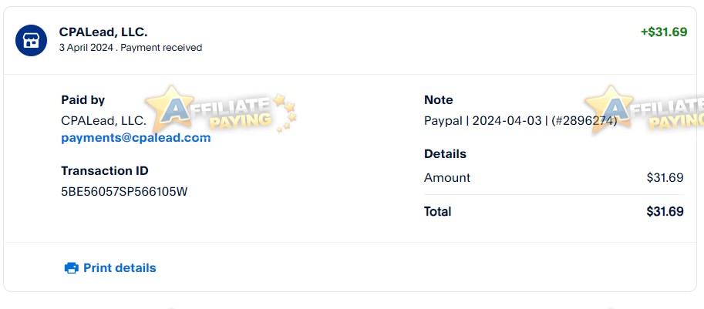This screenshot has width=704, height=309.
Task: Click the CPALead, LLC. header title
Action: (103, 32)
